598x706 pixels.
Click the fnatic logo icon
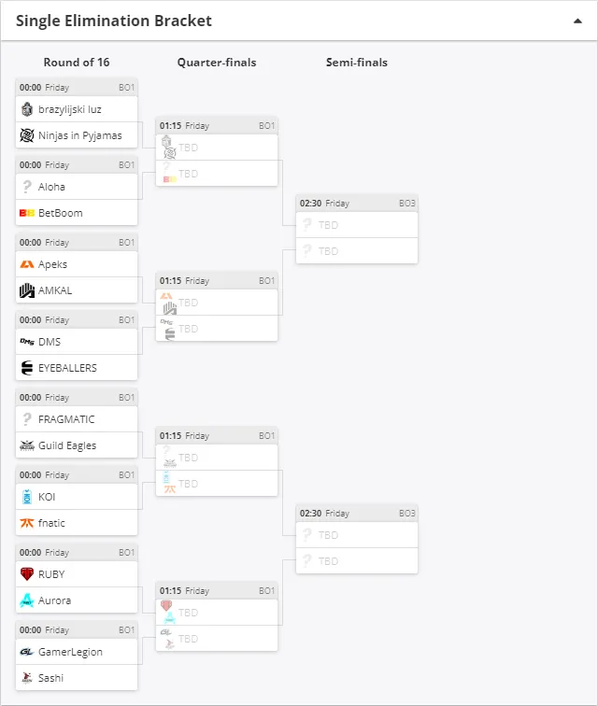27,523
